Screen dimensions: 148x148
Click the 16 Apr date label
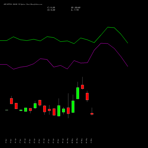[x=15, y=141]
